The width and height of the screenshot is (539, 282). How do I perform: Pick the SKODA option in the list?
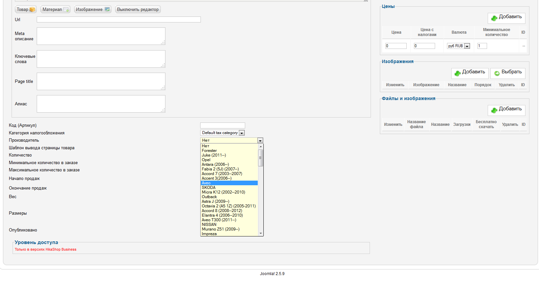coord(209,188)
